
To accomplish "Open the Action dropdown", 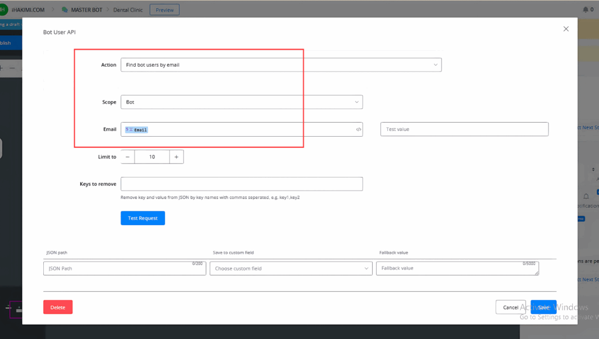I will [x=281, y=65].
